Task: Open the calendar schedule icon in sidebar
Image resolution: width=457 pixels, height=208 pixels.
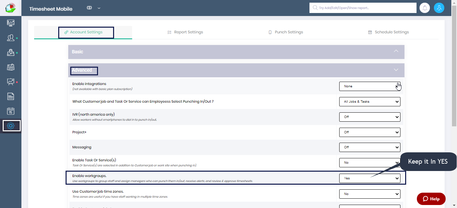Action: click(x=11, y=111)
